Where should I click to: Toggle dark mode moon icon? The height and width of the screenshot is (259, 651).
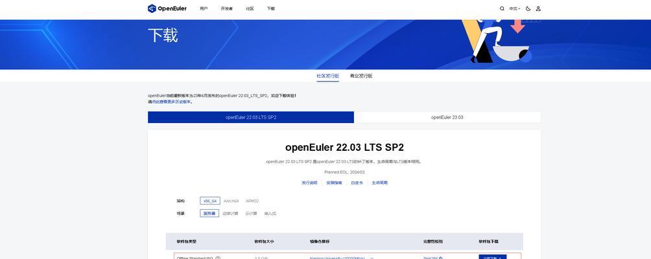coord(528,8)
